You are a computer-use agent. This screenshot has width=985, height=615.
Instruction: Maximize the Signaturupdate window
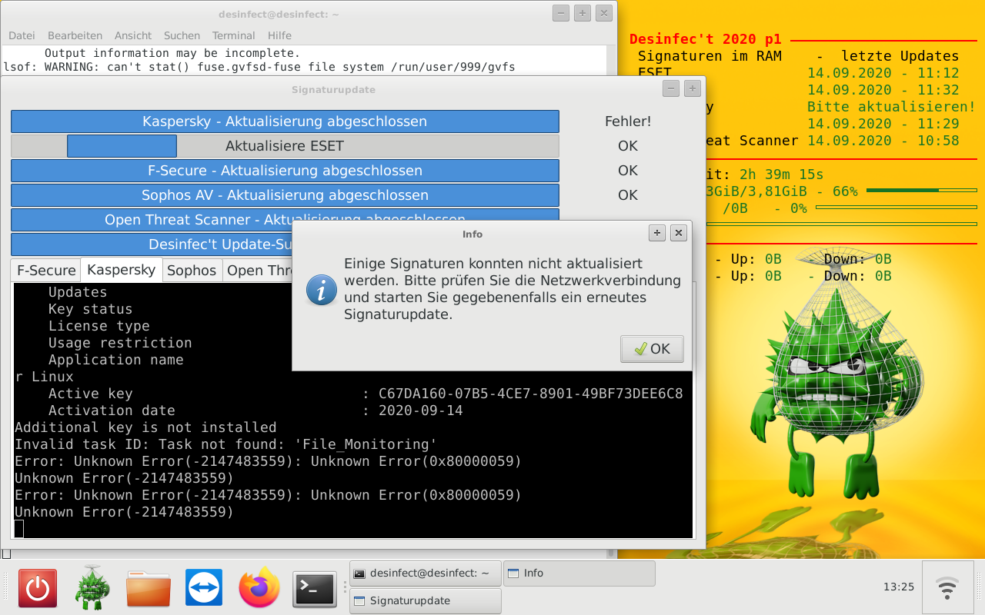(x=693, y=89)
